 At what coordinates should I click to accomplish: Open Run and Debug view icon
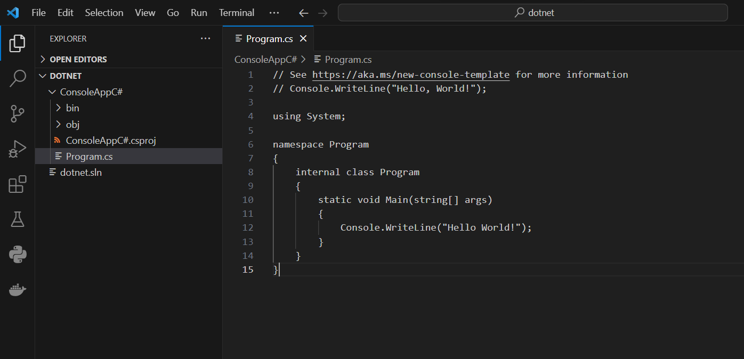(x=17, y=149)
